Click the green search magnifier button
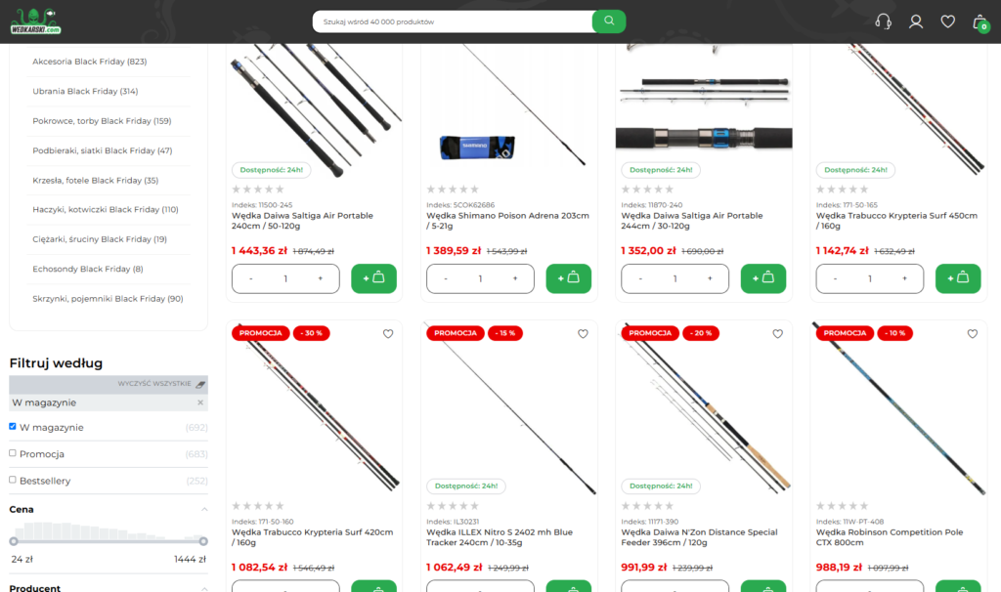 click(x=608, y=21)
